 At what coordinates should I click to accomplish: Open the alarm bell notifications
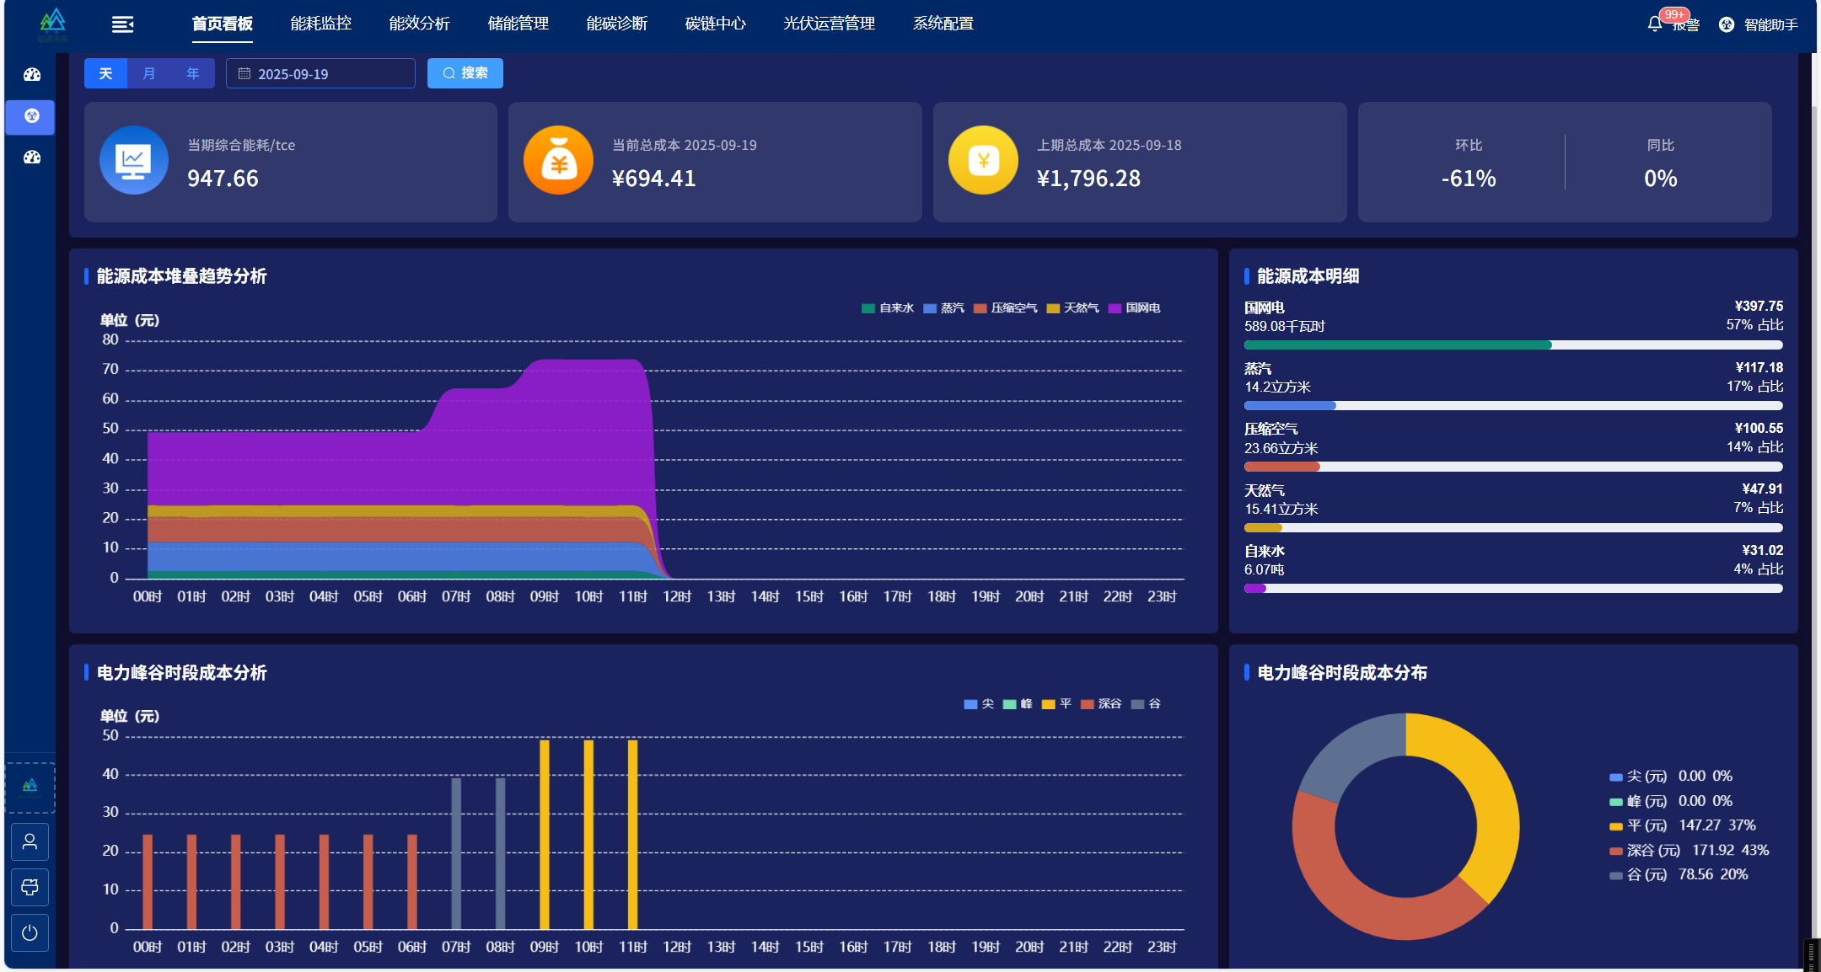click(x=1654, y=24)
